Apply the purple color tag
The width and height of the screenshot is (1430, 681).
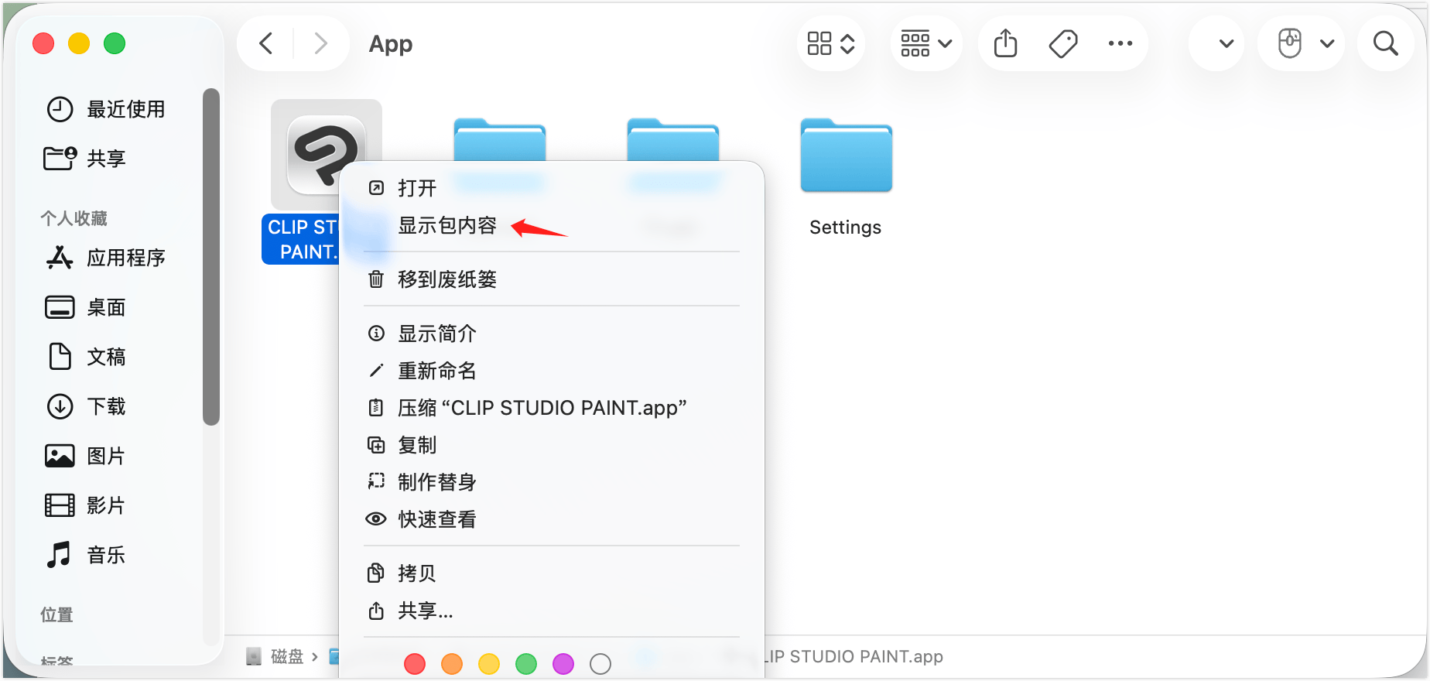pos(563,663)
